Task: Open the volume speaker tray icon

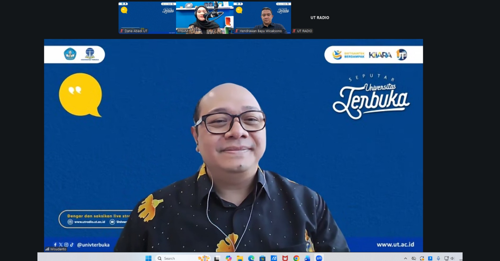Action: pos(453,258)
